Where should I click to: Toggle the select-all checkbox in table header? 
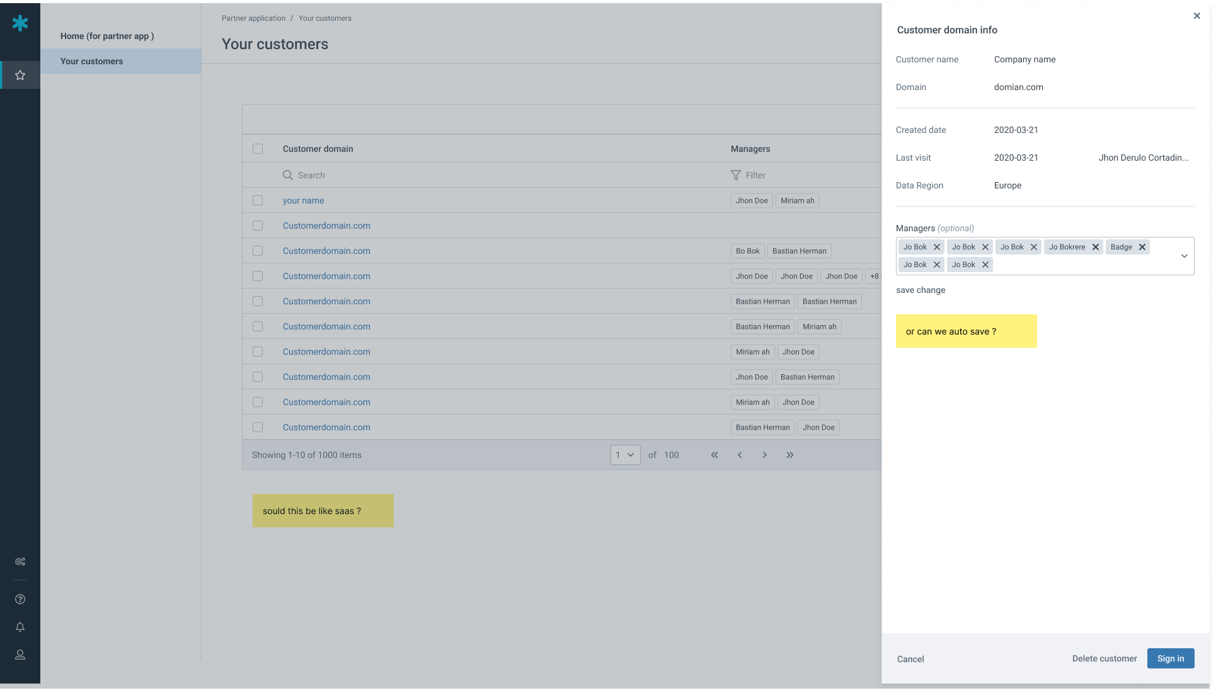pos(258,149)
